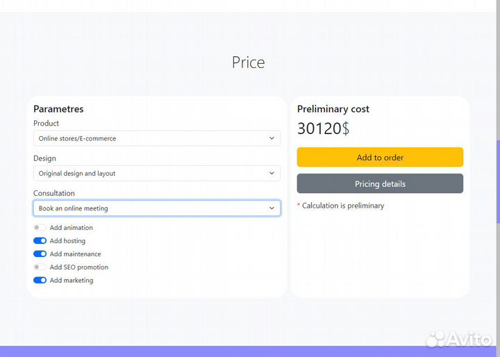This screenshot has height=357, width=500.
Task: Open the Online stores/E-commerce product dropdown
Action: point(157,138)
